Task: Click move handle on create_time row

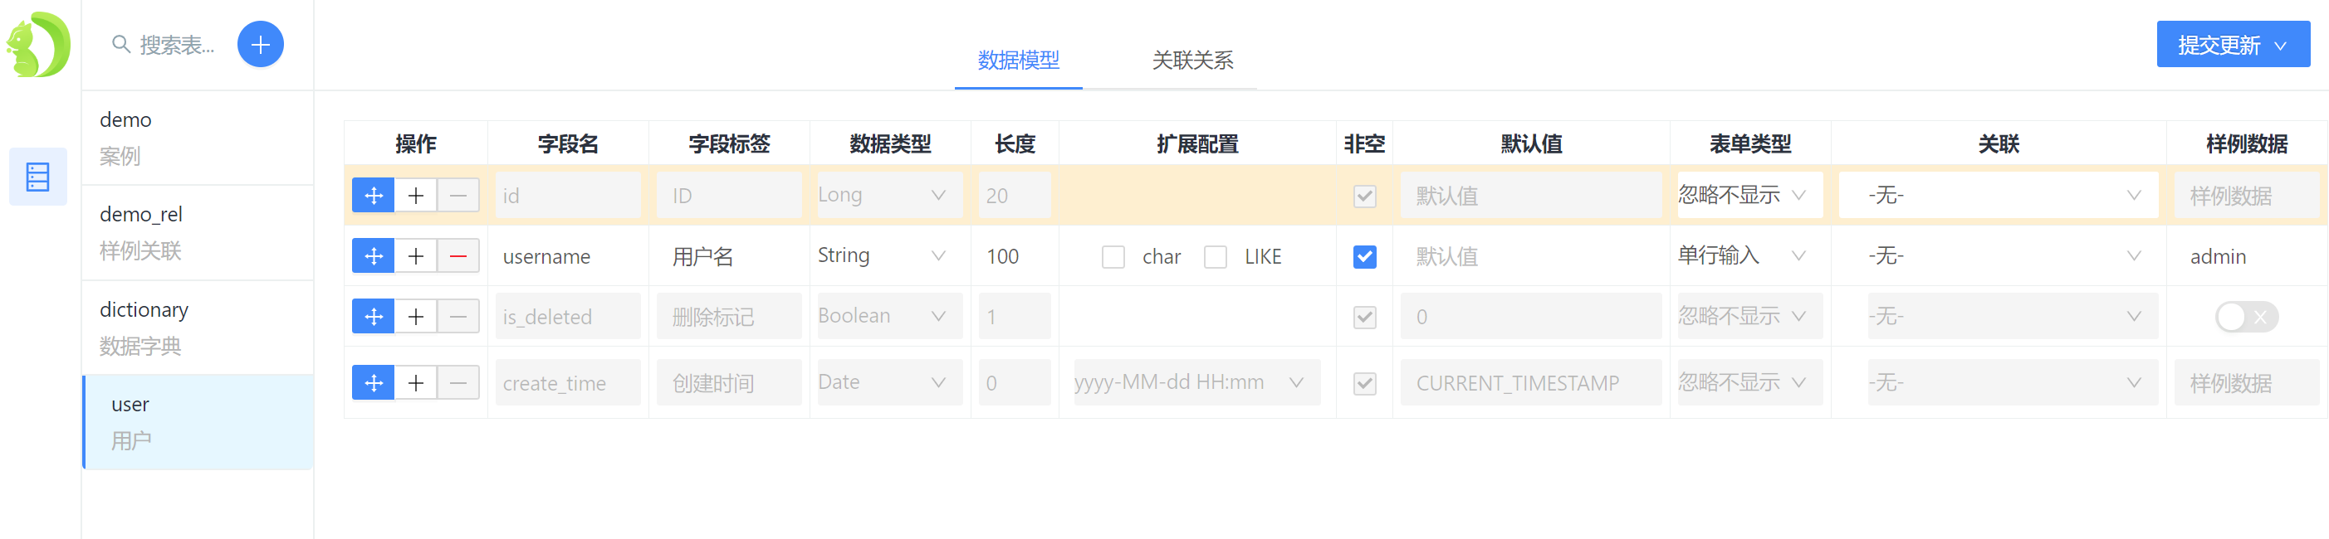Action: click(374, 384)
